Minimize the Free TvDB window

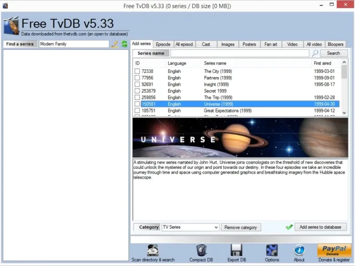coord(321,5)
